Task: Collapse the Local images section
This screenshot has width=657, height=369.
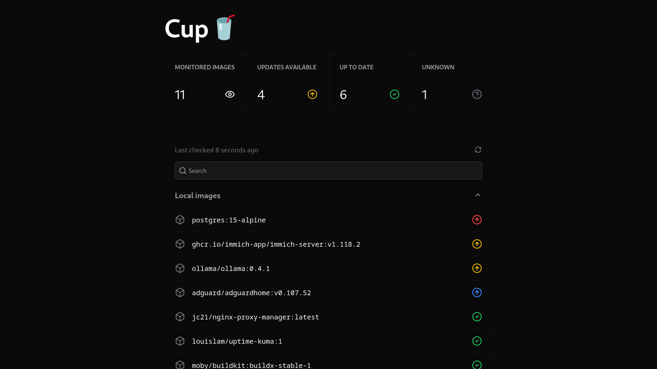Action: tap(478, 195)
